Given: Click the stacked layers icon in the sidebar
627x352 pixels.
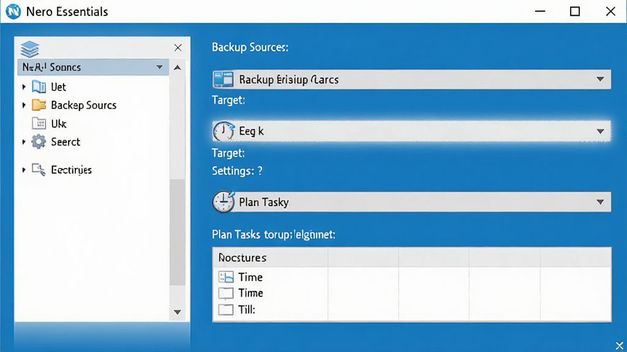Looking at the screenshot, I should pos(29,49).
